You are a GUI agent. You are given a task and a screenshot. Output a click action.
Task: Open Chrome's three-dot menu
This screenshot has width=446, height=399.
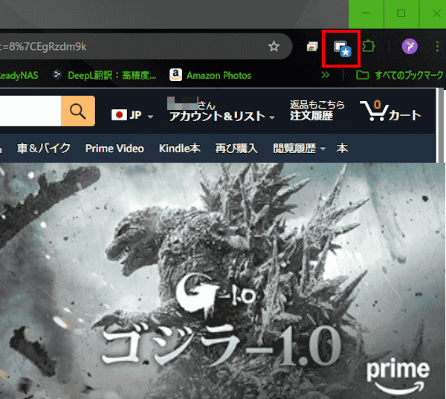(x=437, y=46)
